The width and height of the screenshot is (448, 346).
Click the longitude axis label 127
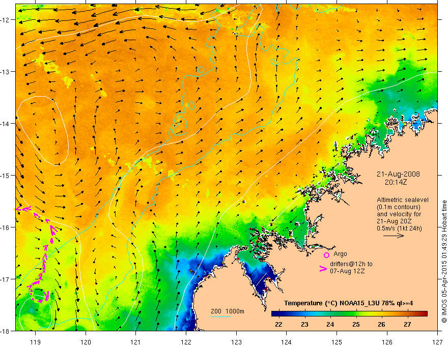point(437,342)
